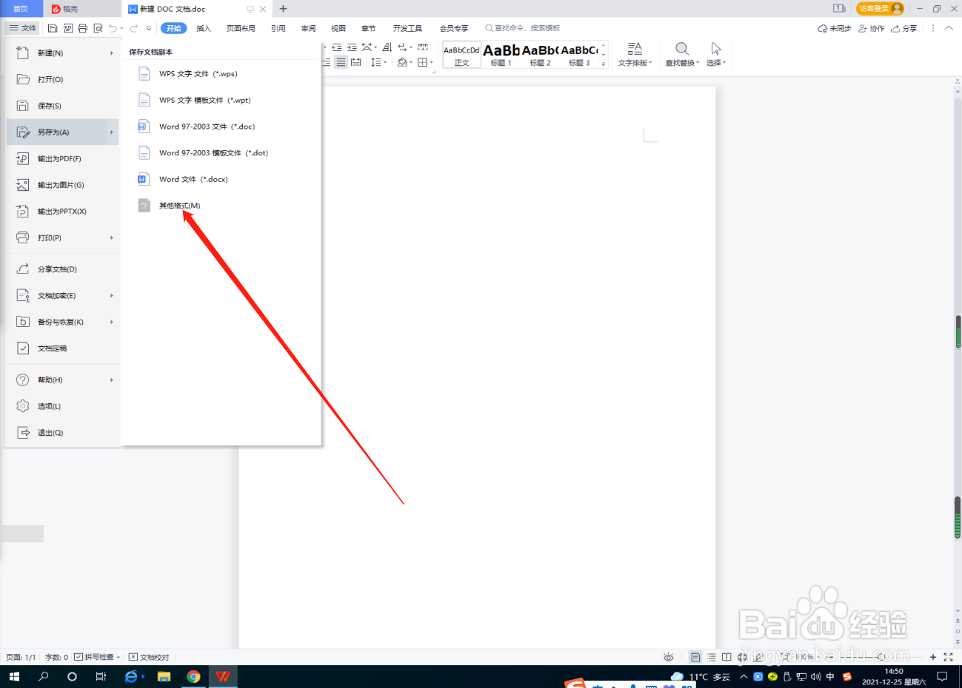Expand 帮助(H) submenu
Screen dimensions: 962x688
point(112,380)
